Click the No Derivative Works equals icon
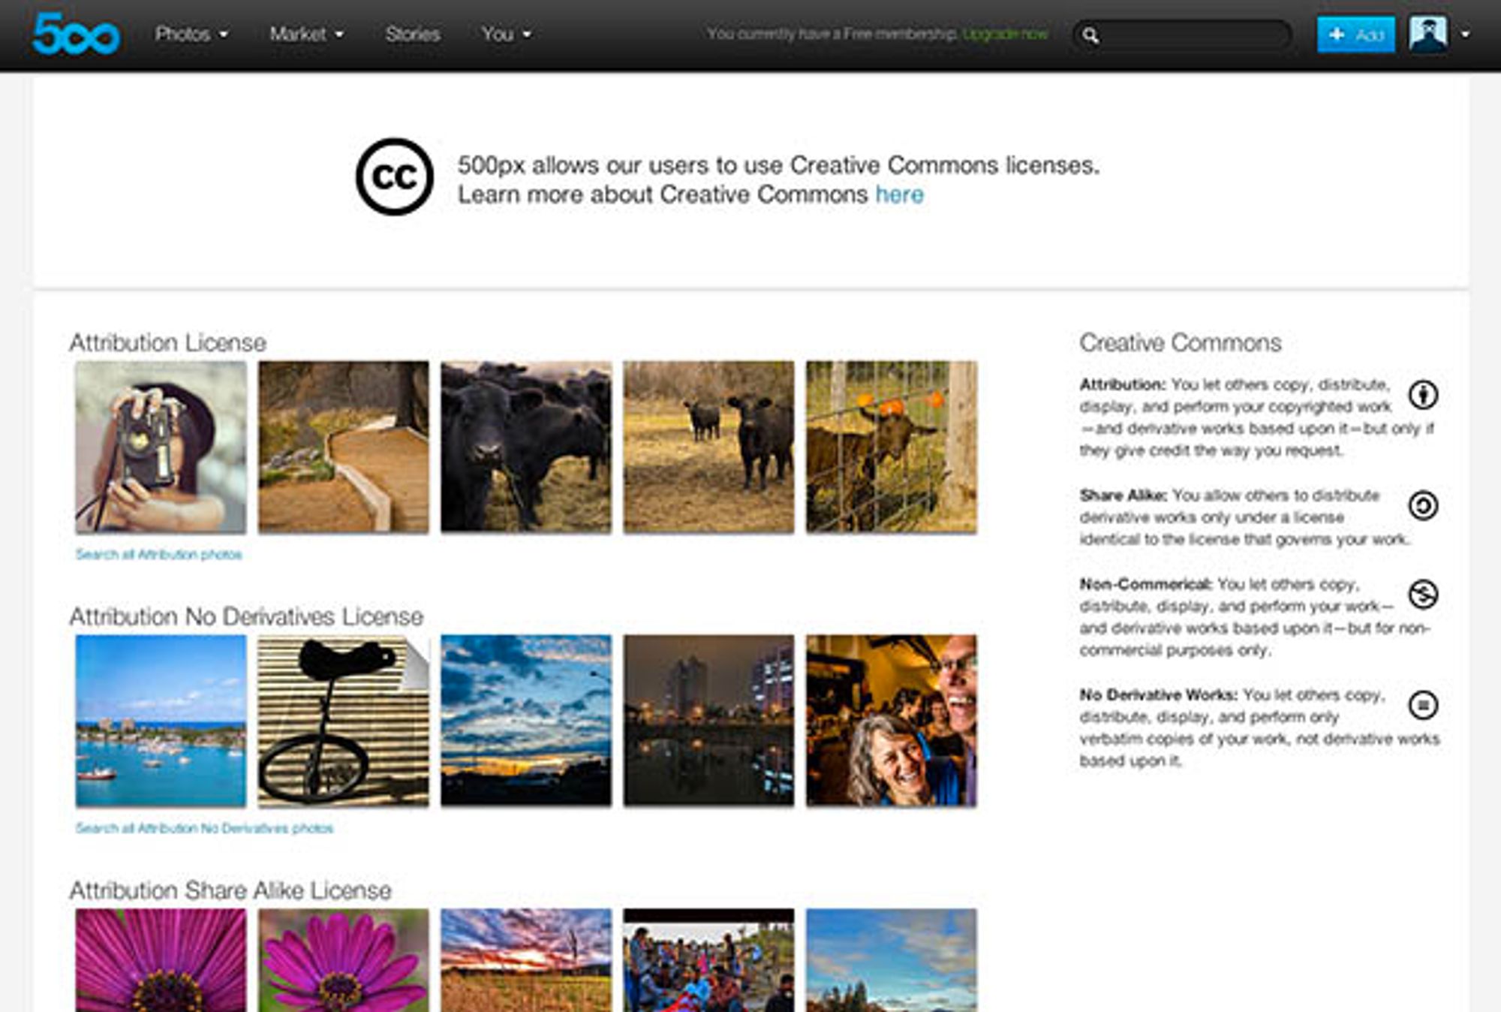This screenshot has width=1501, height=1012. click(1423, 705)
